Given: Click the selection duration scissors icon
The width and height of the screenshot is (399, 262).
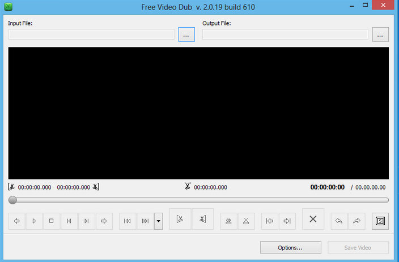Looking at the screenshot, I should [188, 186].
